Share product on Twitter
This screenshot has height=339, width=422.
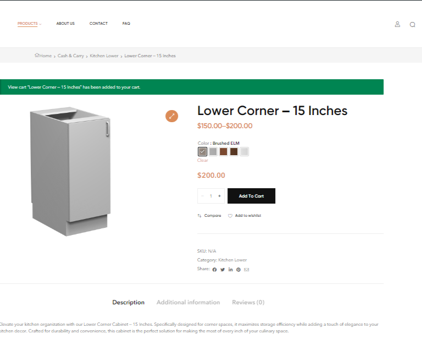point(223,270)
